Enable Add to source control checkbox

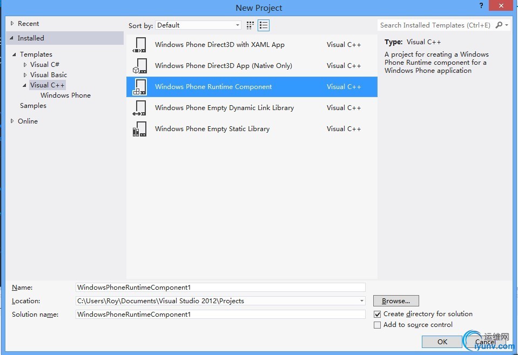click(x=377, y=325)
